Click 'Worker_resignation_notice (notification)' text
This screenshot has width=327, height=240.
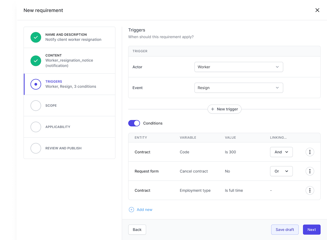69,63
